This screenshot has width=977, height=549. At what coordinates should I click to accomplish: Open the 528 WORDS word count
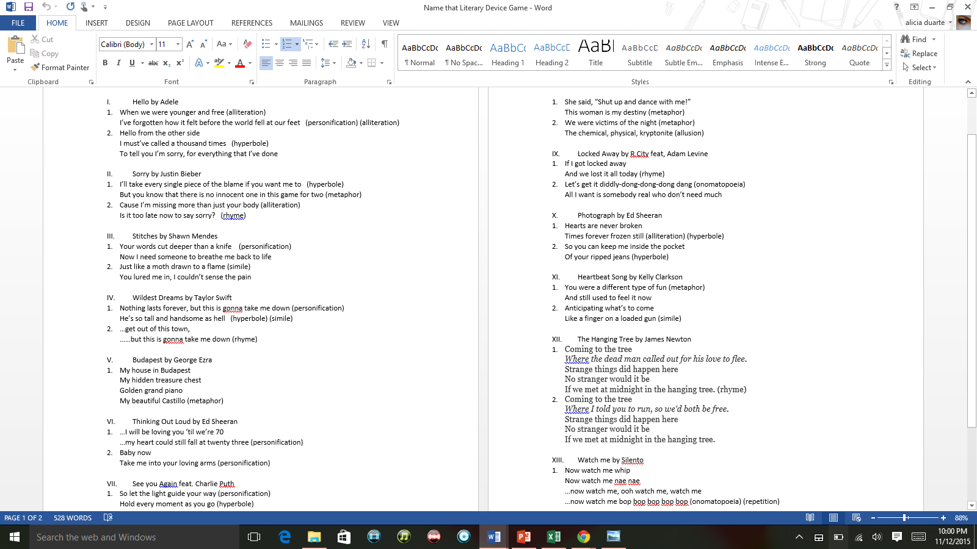73,518
